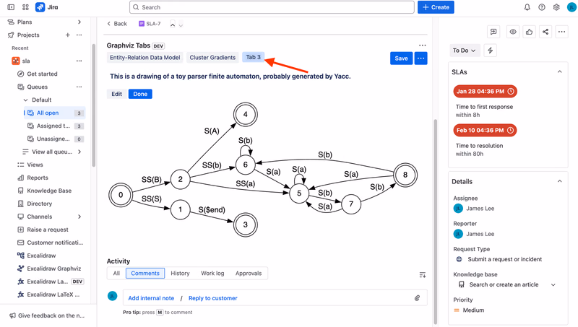Viewport: 578px width, 327px height.
Task: Open the History activity tab
Action: coord(180,274)
